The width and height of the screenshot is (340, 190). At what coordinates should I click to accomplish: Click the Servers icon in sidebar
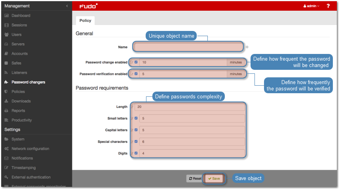coord(6,44)
